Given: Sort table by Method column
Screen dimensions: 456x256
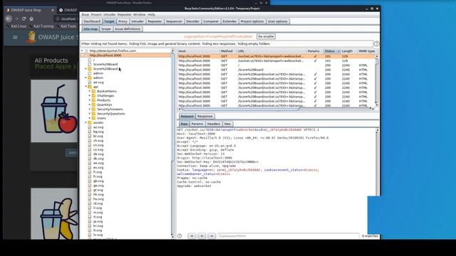Looking at the screenshot, I should [228, 51].
